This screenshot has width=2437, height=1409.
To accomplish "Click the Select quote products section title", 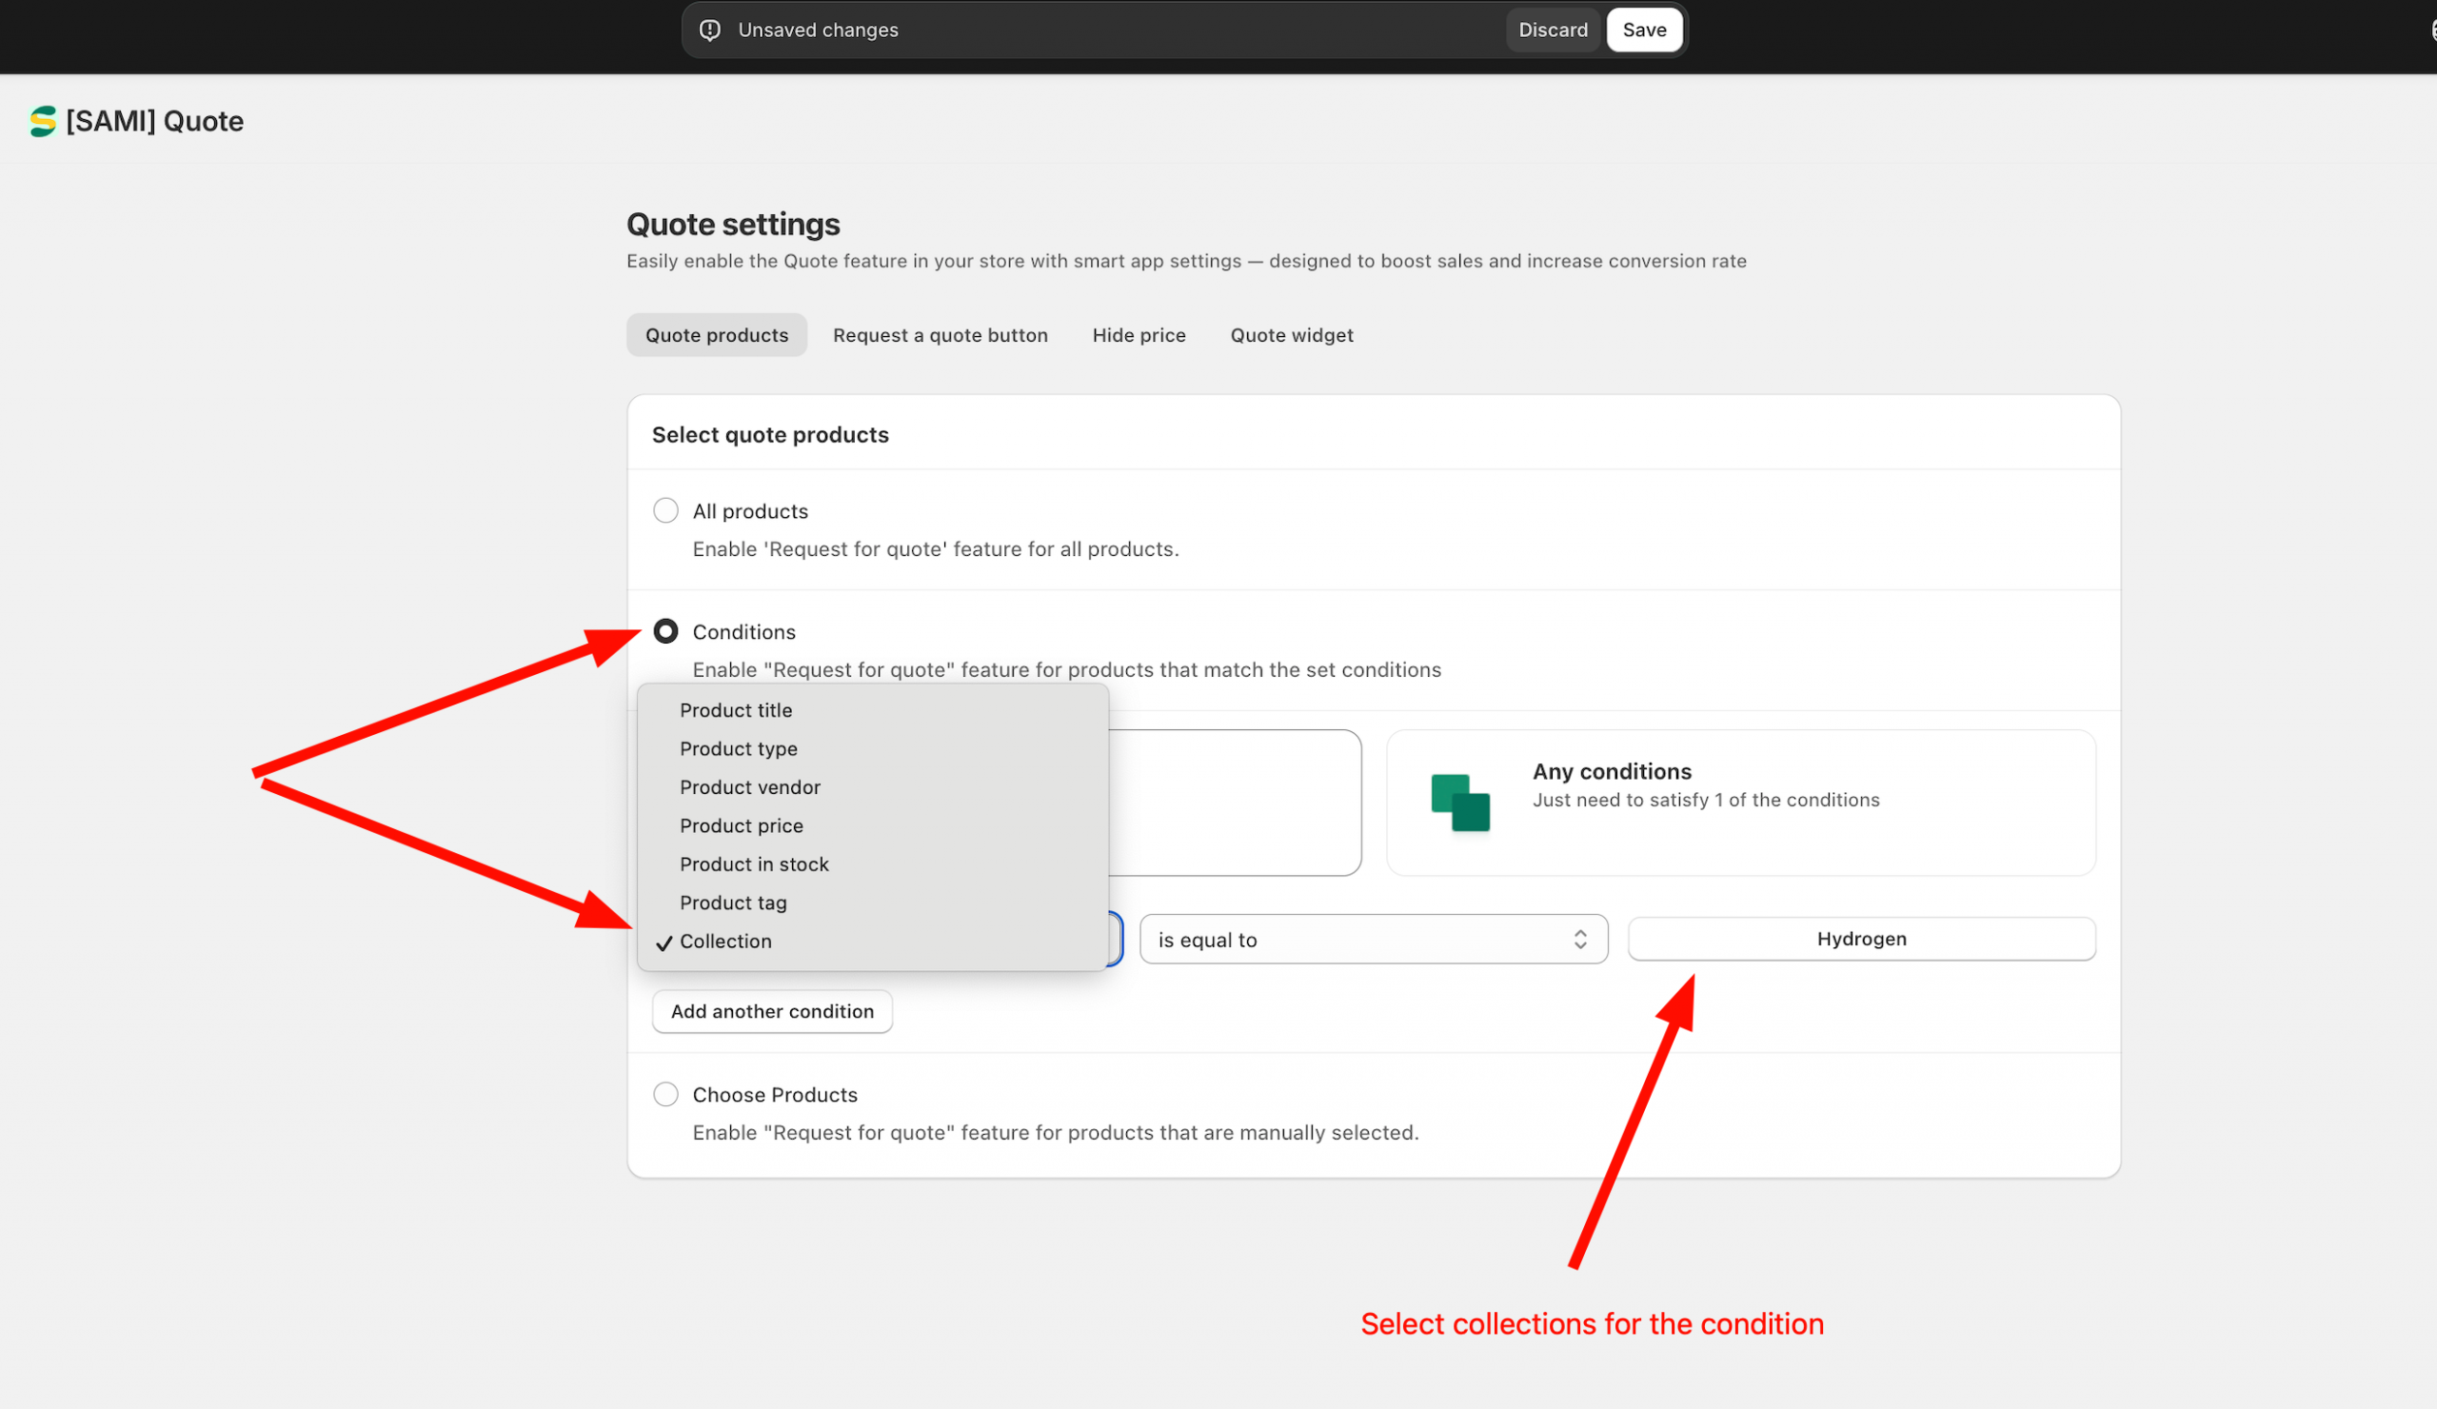I will click(770, 435).
